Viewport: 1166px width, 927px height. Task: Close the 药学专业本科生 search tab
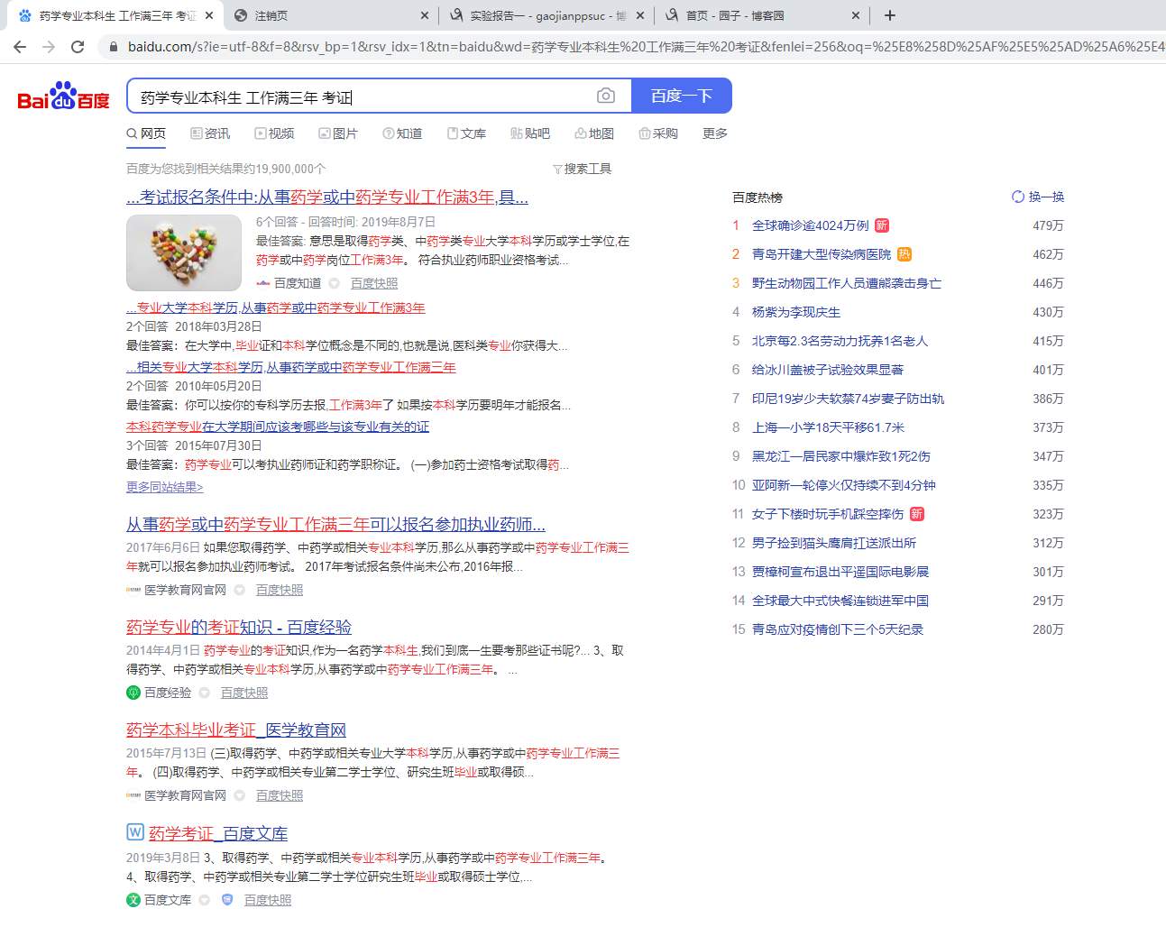tap(209, 15)
